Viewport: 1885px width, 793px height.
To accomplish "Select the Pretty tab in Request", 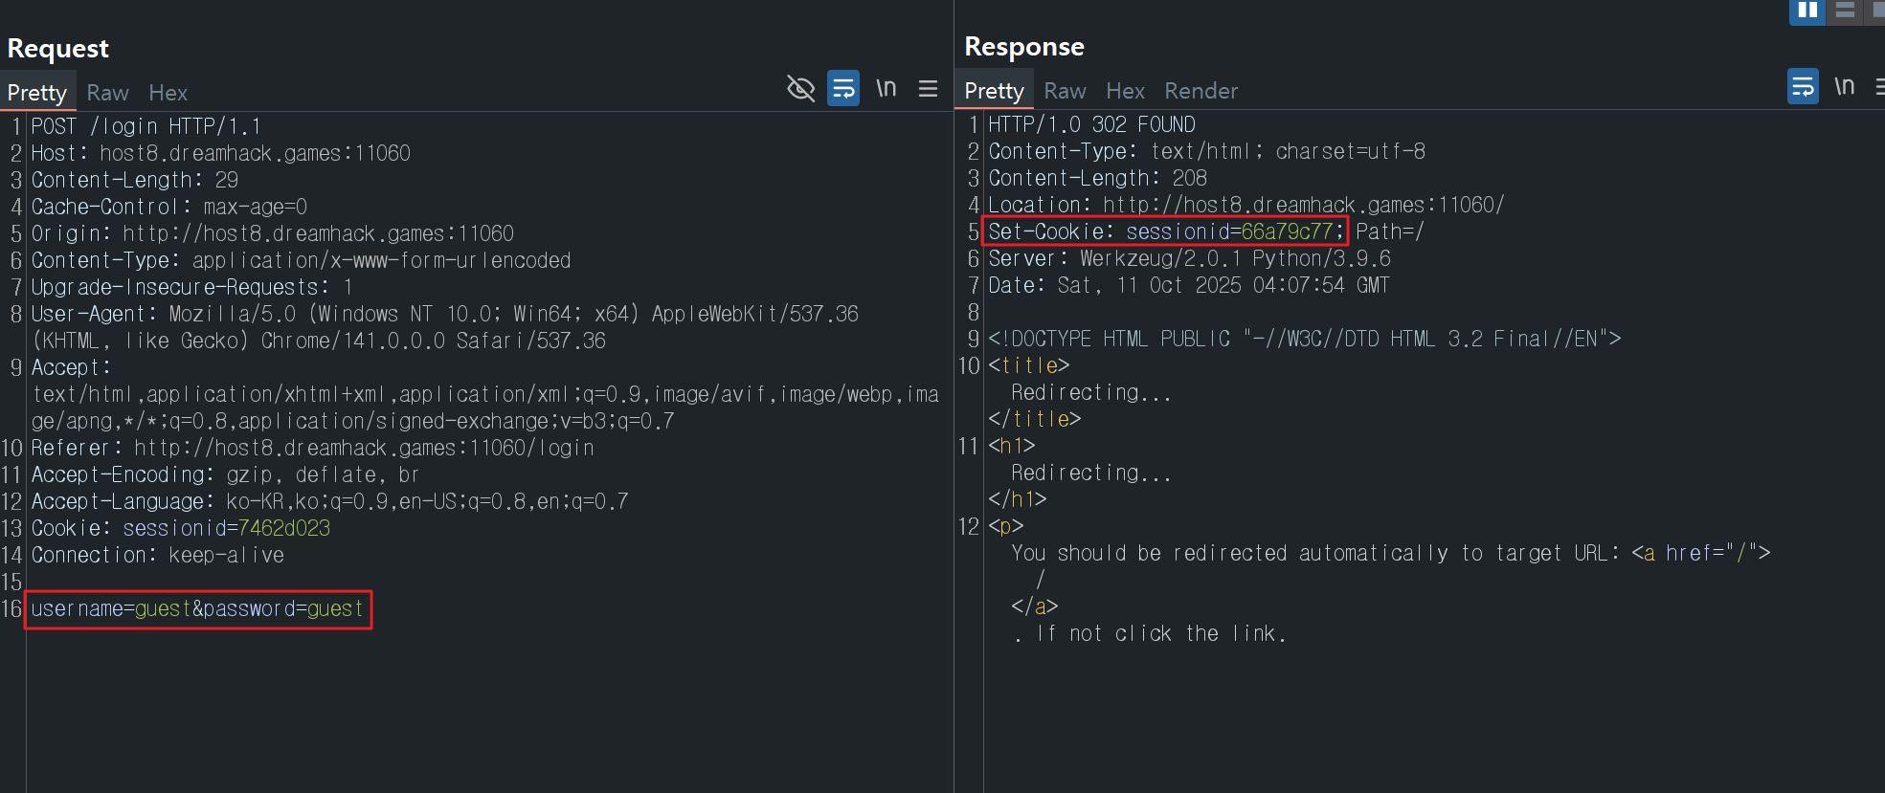I will click(x=37, y=93).
